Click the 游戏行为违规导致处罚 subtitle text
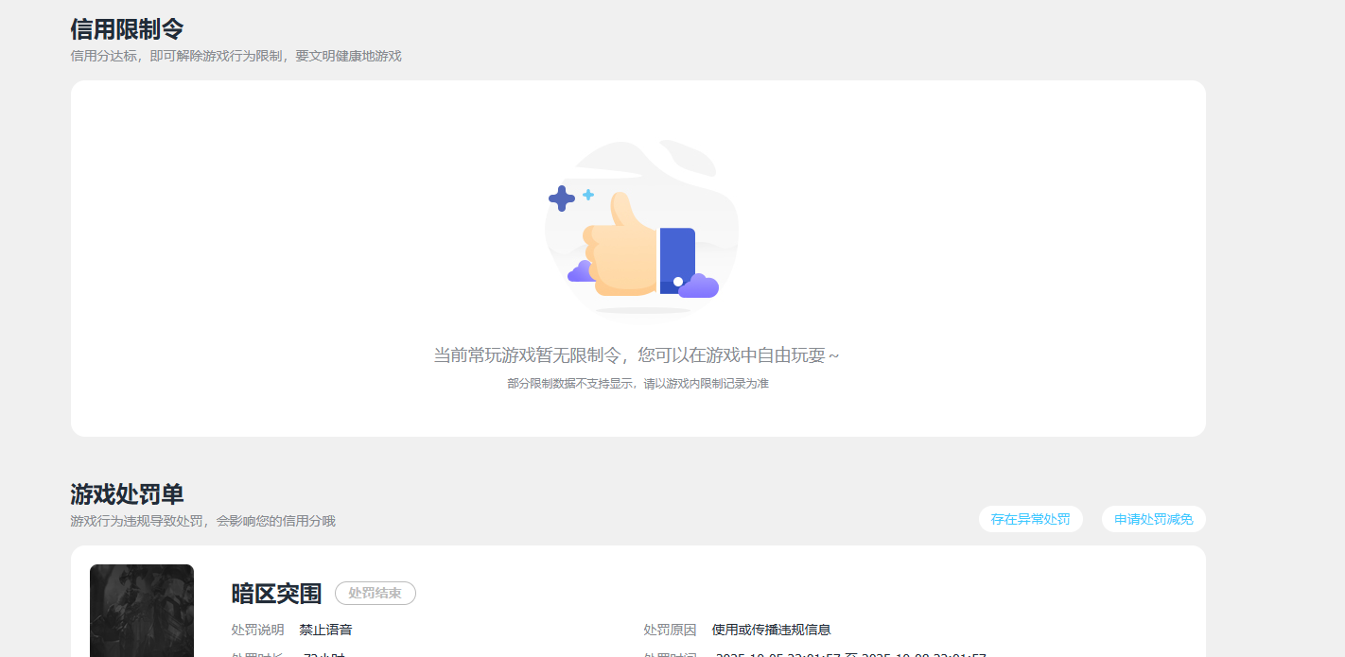 tap(202, 521)
